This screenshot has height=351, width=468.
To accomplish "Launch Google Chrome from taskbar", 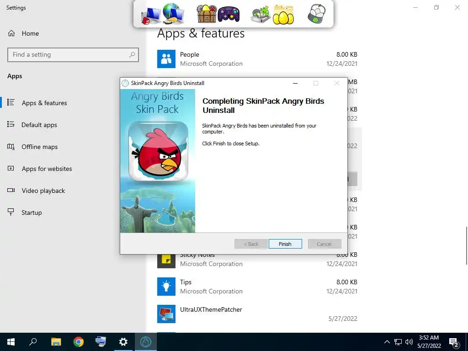I will click(x=79, y=342).
